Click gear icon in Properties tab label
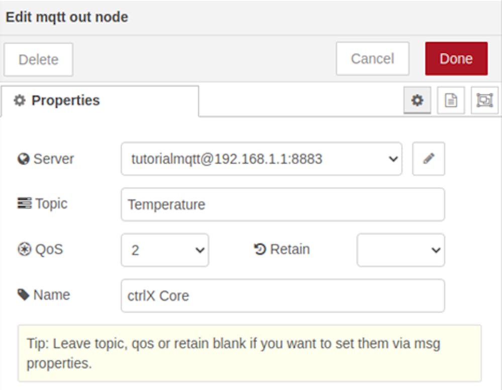This screenshot has width=502, height=390. point(20,100)
